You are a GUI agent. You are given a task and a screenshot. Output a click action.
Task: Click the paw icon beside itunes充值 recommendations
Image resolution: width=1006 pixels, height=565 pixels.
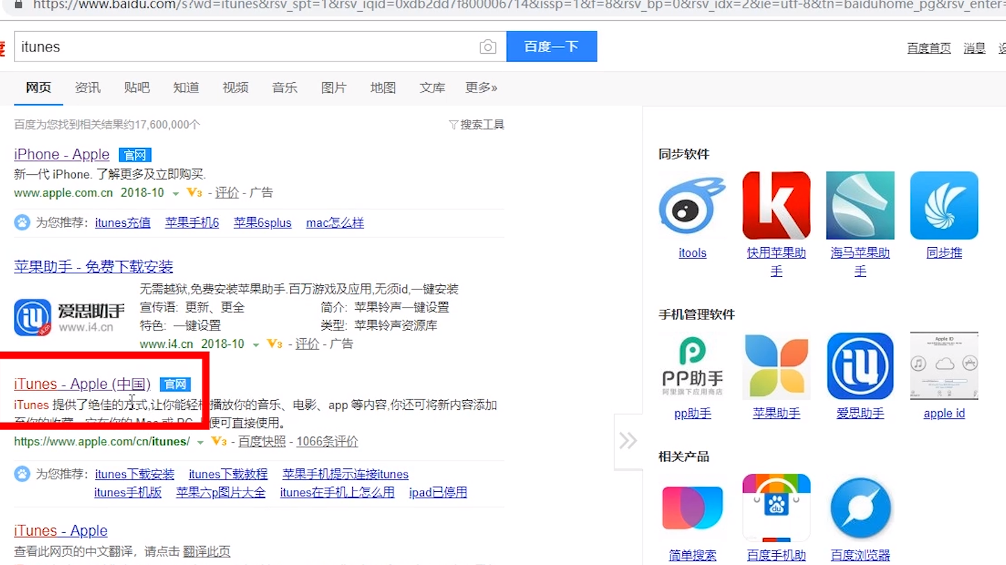[22, 223]
